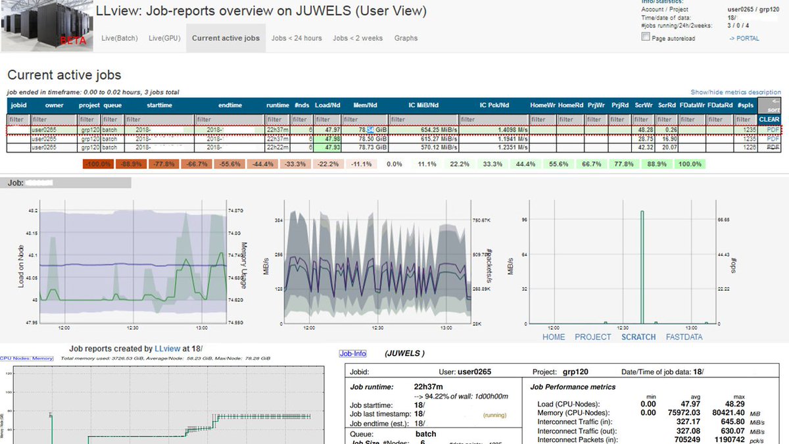Sort by the ScrWr column header
Screen dimensions: 789x444
tap(643, 105)
